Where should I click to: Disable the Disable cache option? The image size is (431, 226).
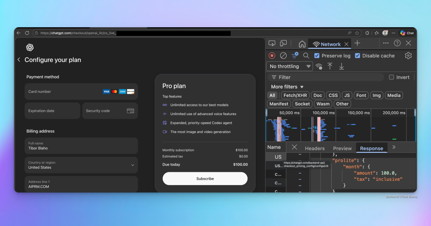(358, 56)
